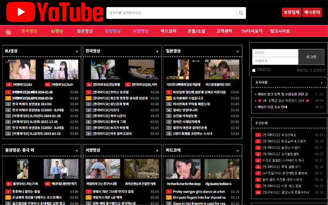The width and height of the screenshot is (328, 205).
Task: Open the 과외선생님과 은밀한거래 thumbnail
Action: pos(141,169)
